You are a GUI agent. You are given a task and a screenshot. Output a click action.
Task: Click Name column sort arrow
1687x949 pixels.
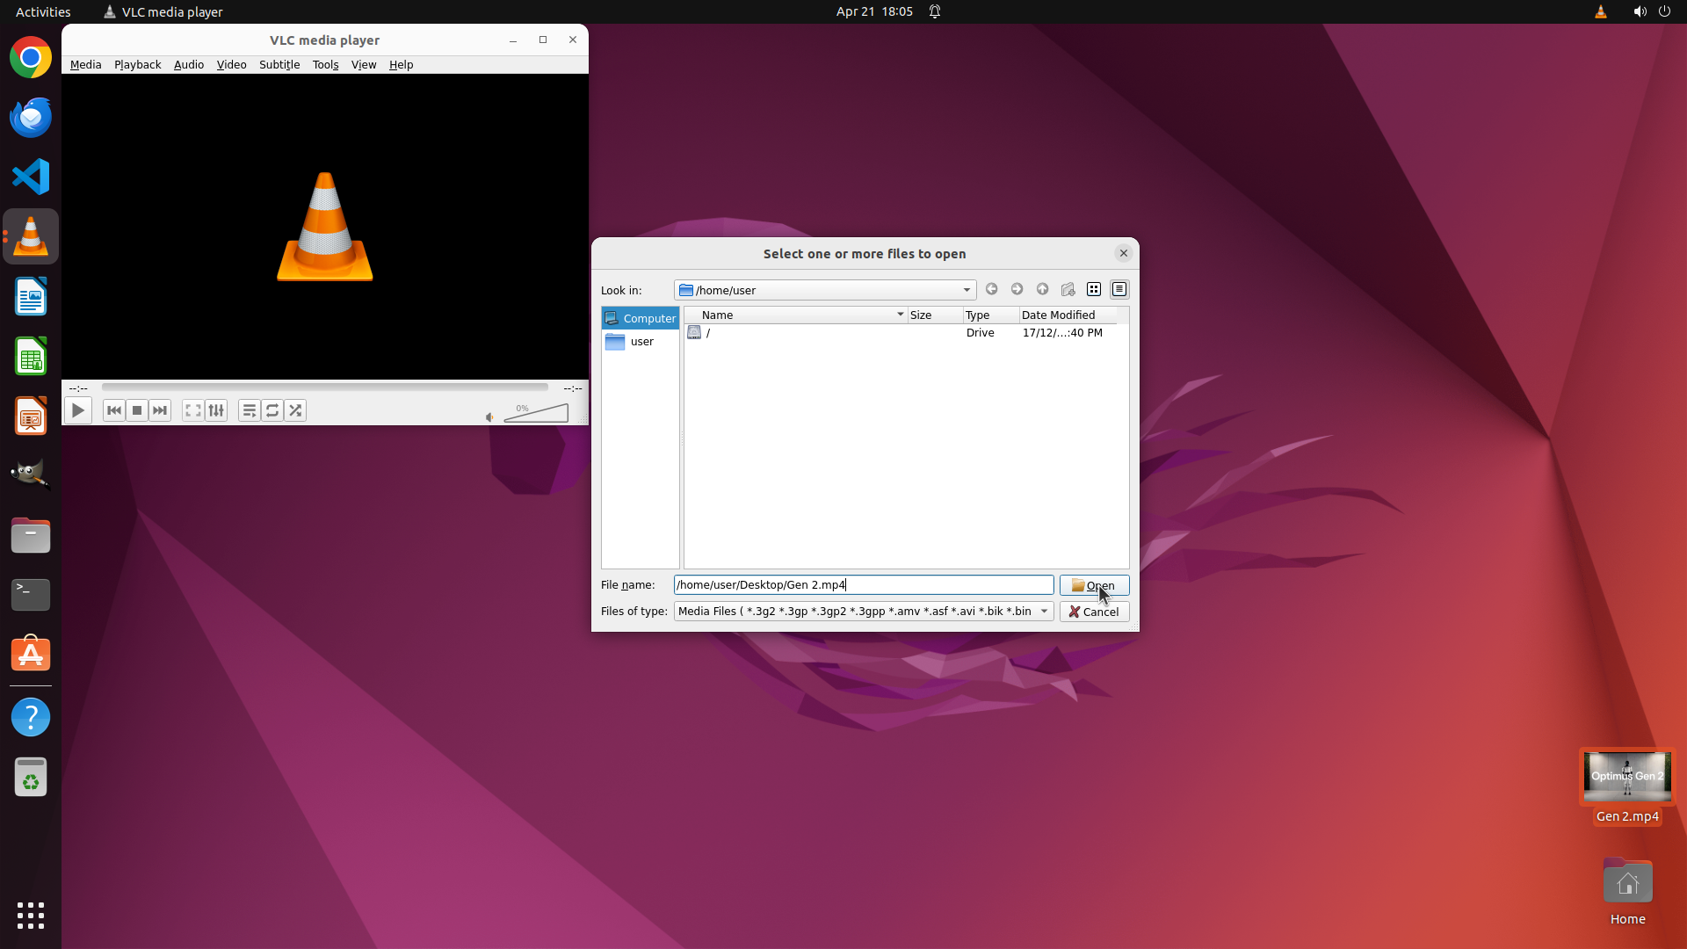click(900, 315)
